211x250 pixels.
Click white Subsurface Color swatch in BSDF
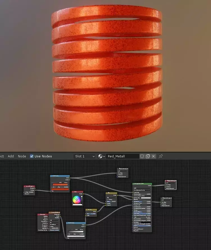pyautogui.click(x=146, y=198)
